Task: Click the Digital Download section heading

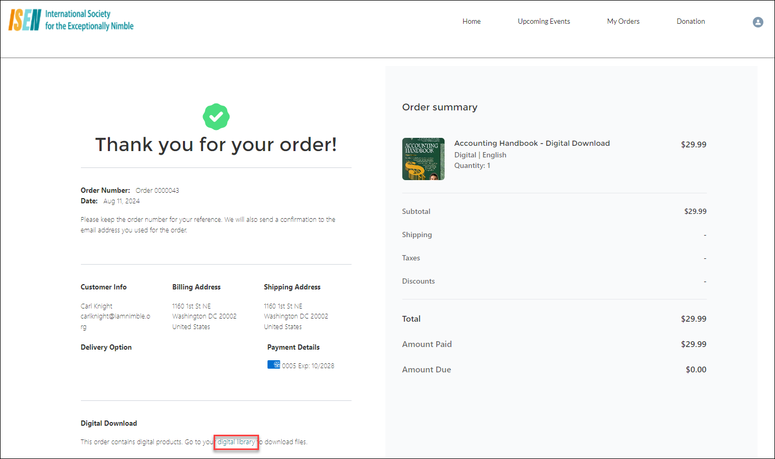Action: point(108,424)
